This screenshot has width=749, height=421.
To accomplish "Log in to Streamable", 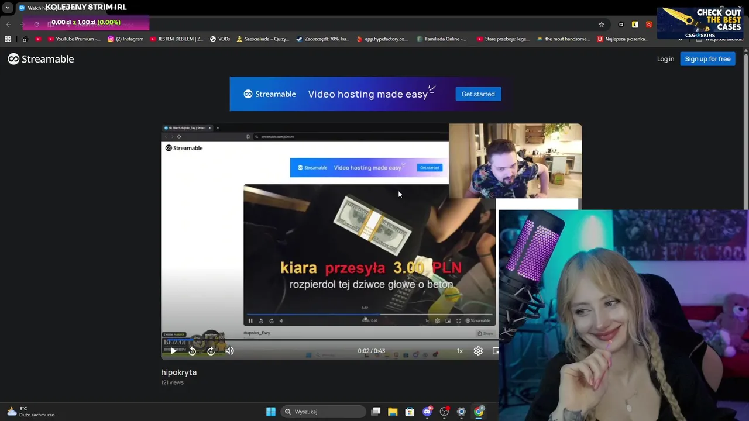I will click(x=665, y=59).
